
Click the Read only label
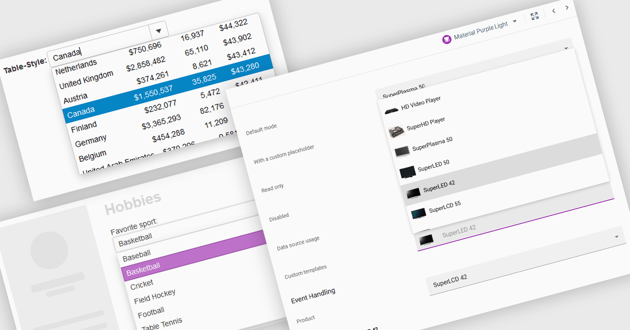[272, 188]
